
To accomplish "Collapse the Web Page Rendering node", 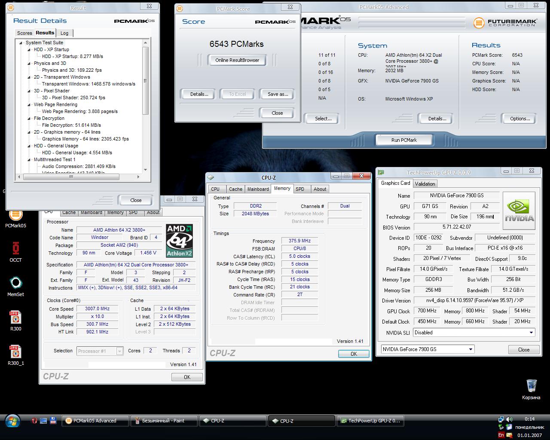I will click(x=29, y=104).
